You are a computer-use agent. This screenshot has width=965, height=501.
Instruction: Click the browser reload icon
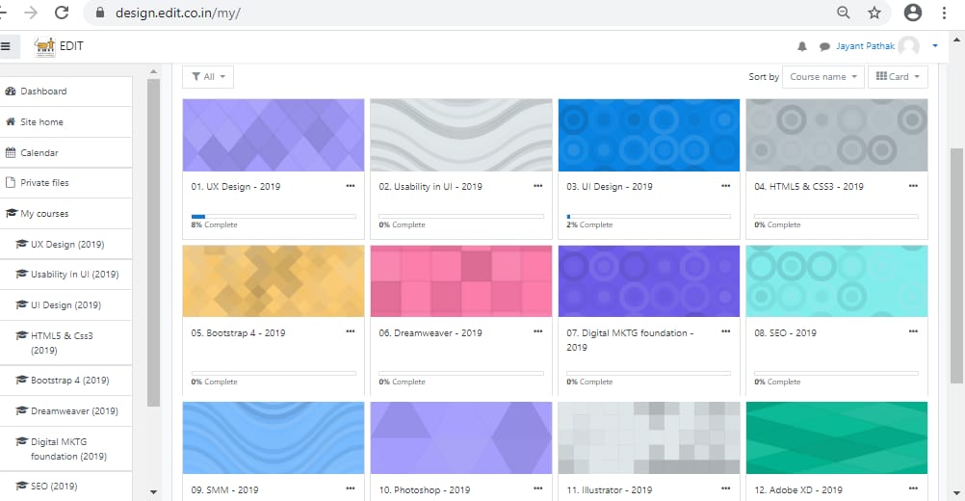[x=62, y=13]
